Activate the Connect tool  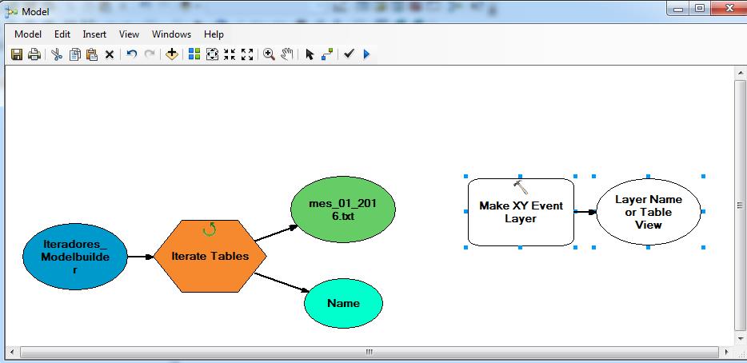point(327,54)
